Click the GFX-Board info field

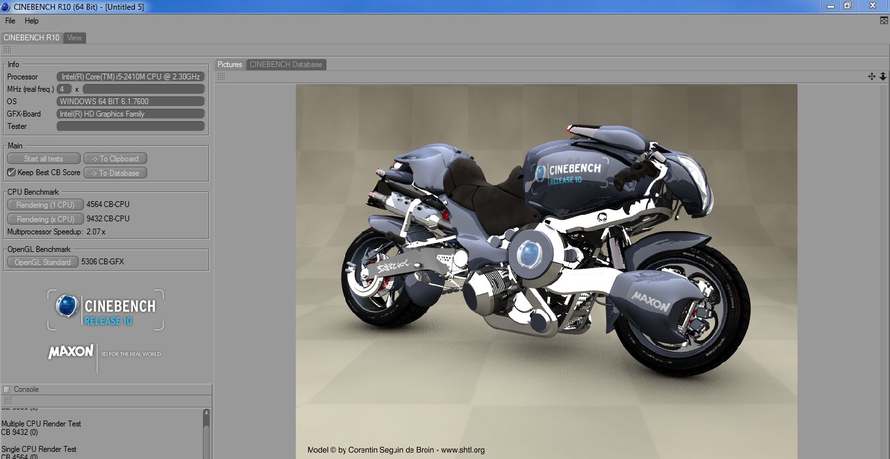click(131, 114)
